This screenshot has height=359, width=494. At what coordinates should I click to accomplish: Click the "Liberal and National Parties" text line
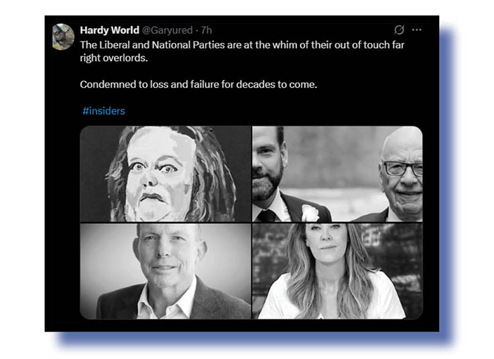(x=242, y=44)
